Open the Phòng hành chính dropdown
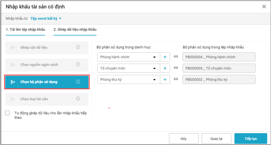The width and height of the screenshot is (271, 145). click(x=154, y=57)
